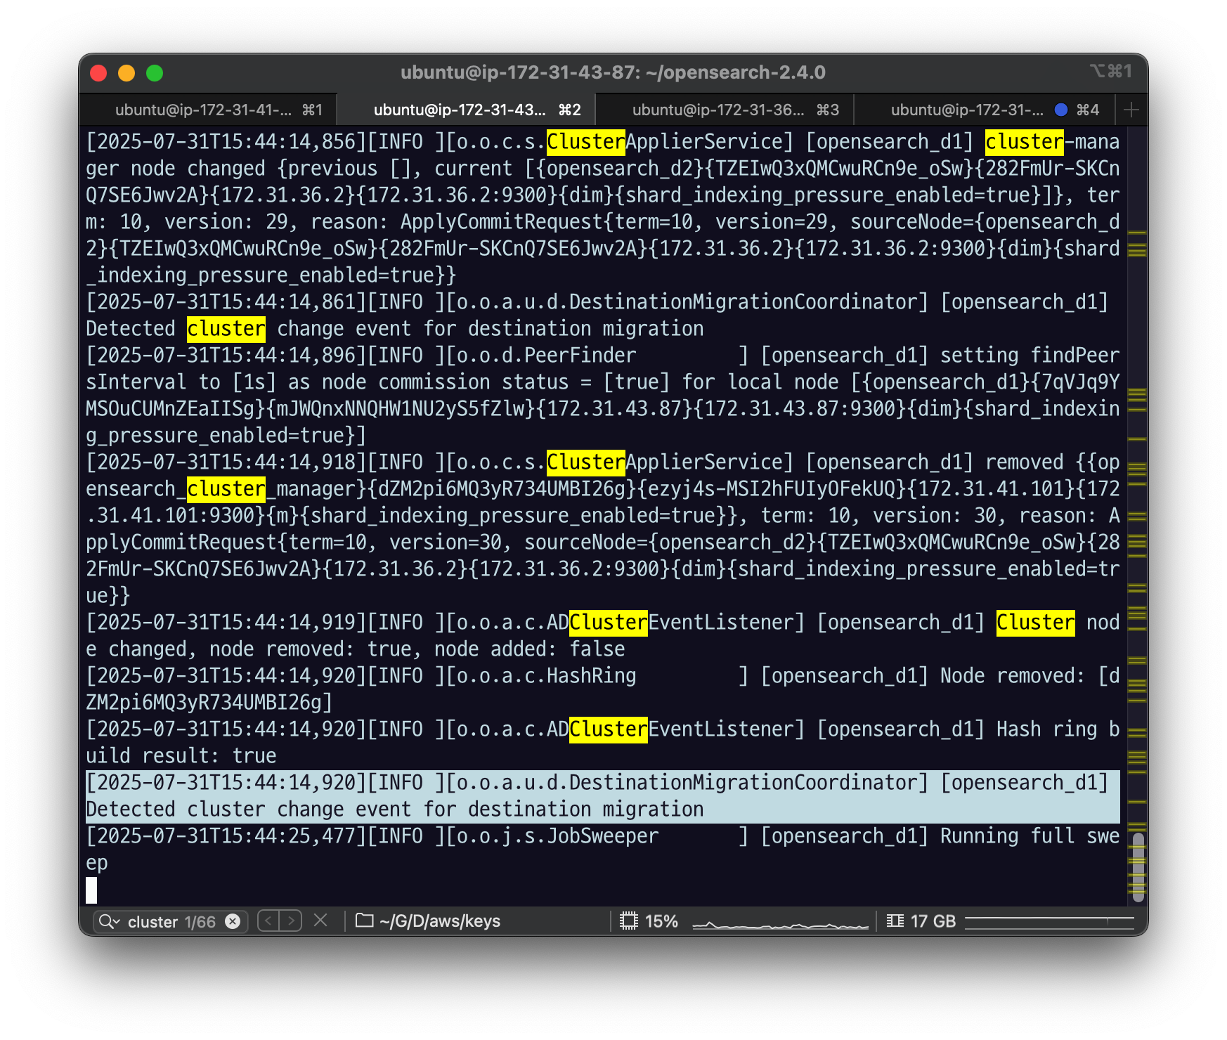Image resolution: width=1227 pixels, height=1040 pixels.
Task: Click 'Hash ring build result: true' message
Action: [x=603, y=743]
